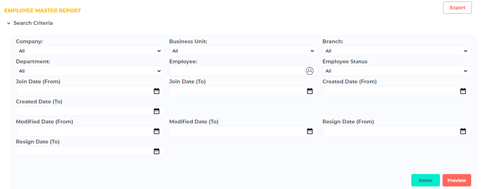Open calendar picker for Resign Date (From)
This screenshot has width=483, height=189.
point(463,131)
